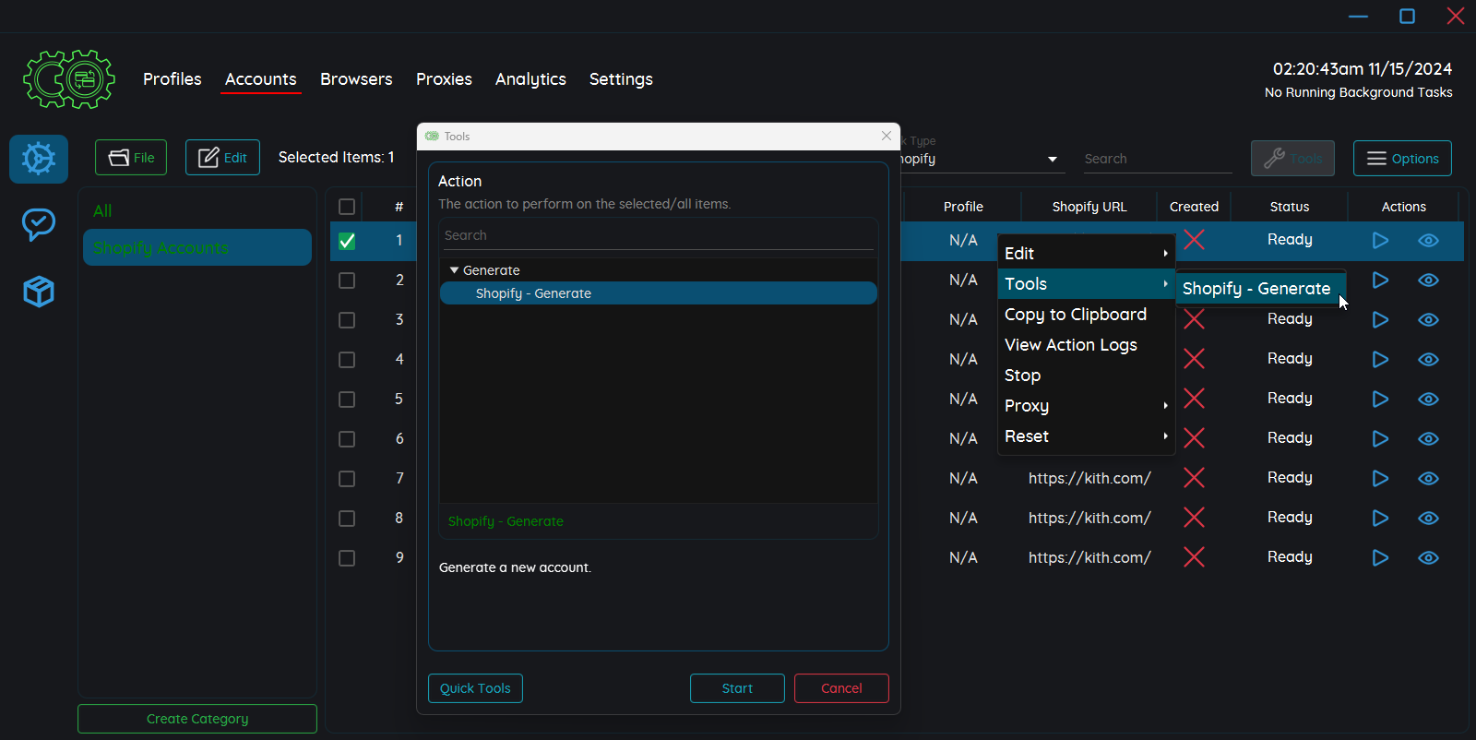Select Copy to Clipboard in context menu

tap(1076, 315)
